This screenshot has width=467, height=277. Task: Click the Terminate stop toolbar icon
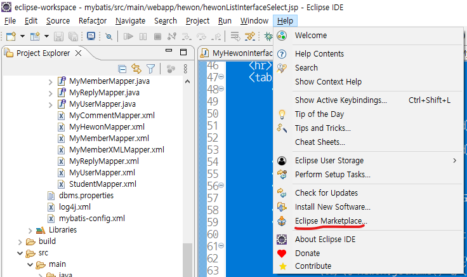click(x=157, y=36)
